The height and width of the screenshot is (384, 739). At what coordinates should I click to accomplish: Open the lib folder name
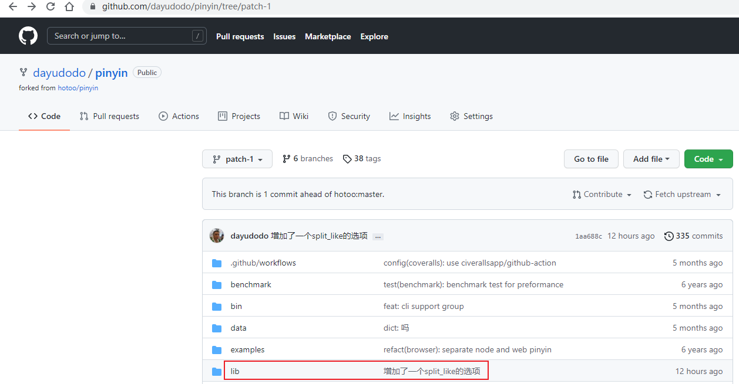pyautogui.click(x=235, y=372)
